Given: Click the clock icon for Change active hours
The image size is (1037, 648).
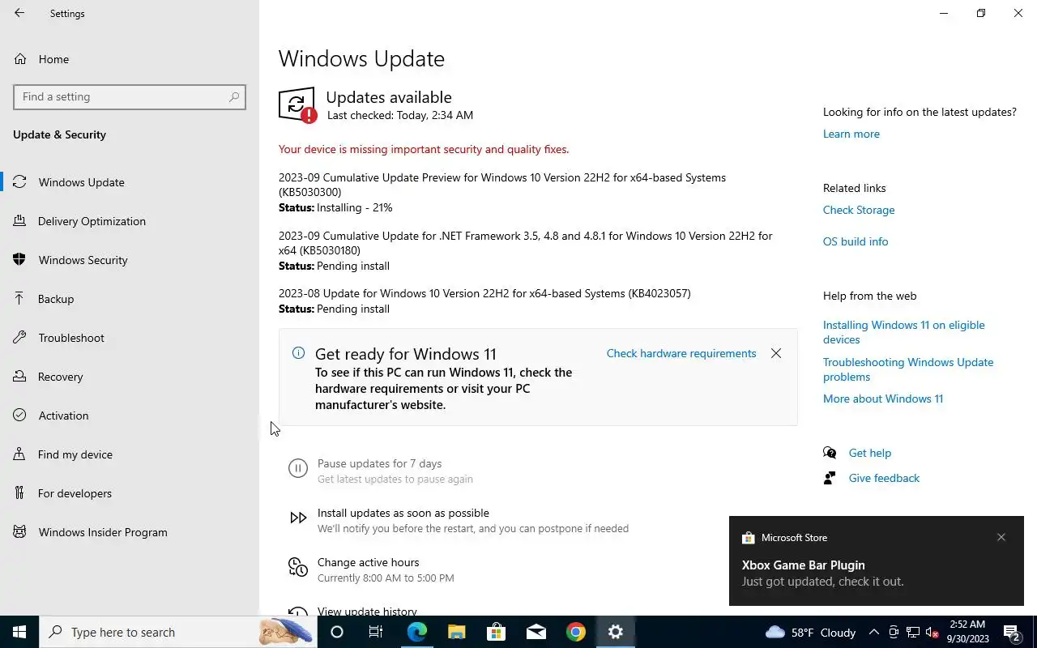Looking at the screenshot, I should (x=298, y=567).
